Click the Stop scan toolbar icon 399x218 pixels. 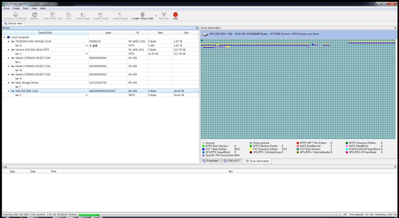pyautogui.click(x=176, y=15)
